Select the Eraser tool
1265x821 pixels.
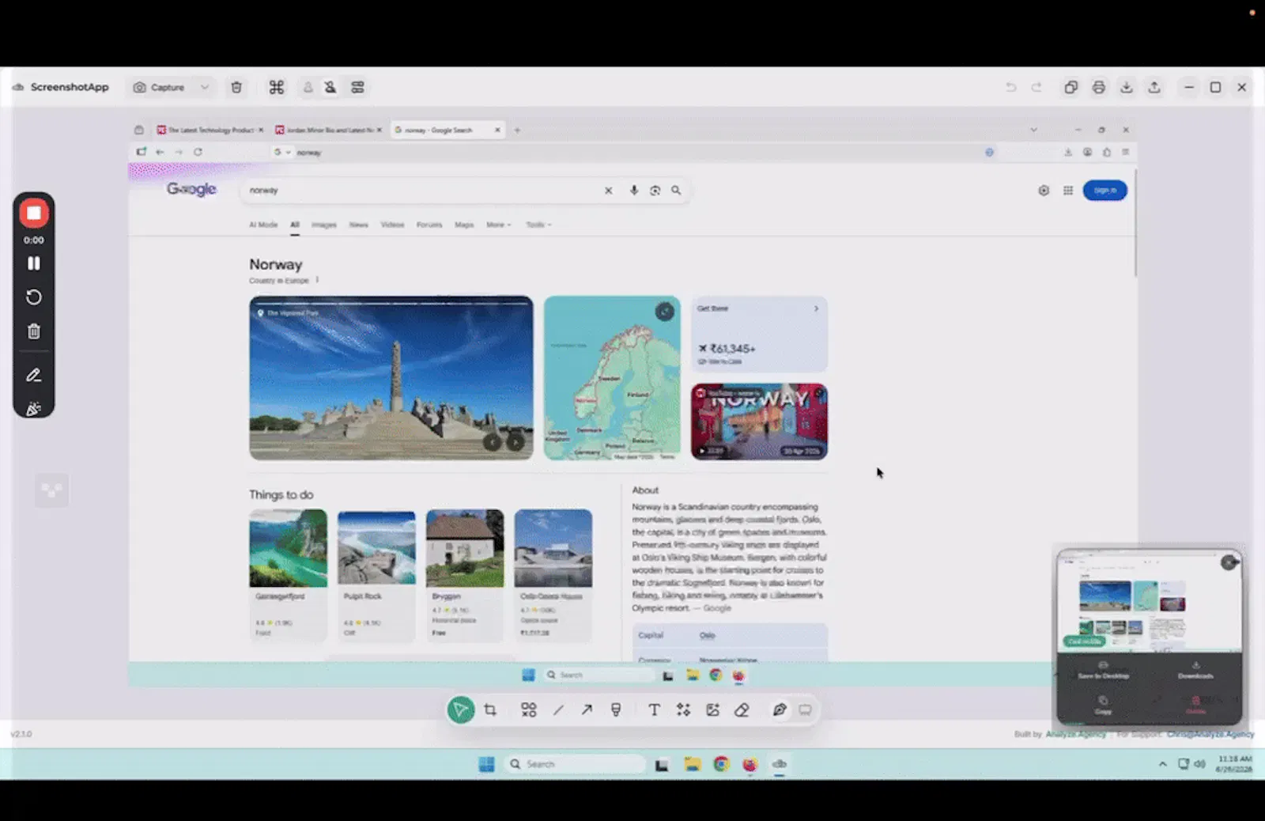(742, 709)
